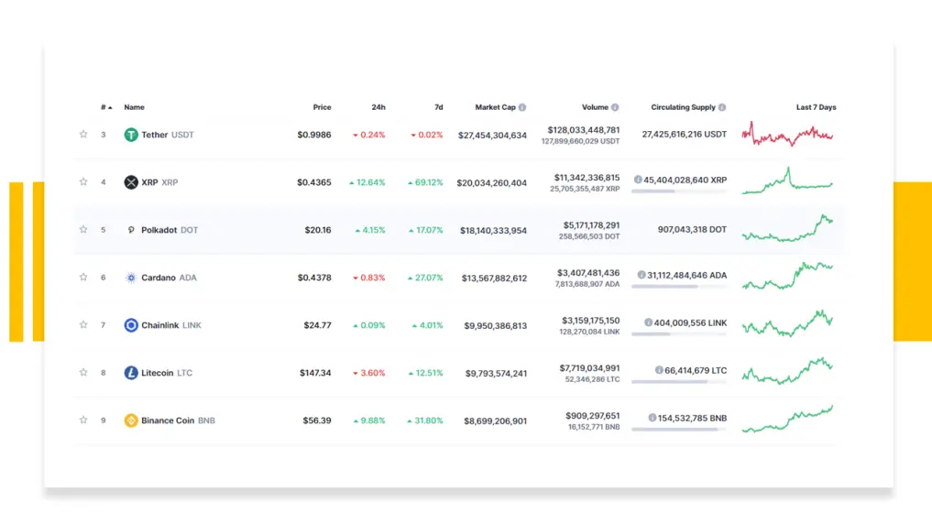The height and width of the screenshot is (524, 932).
Task: Star Binance Coin in the watchlist
Action: coord(83,420)
